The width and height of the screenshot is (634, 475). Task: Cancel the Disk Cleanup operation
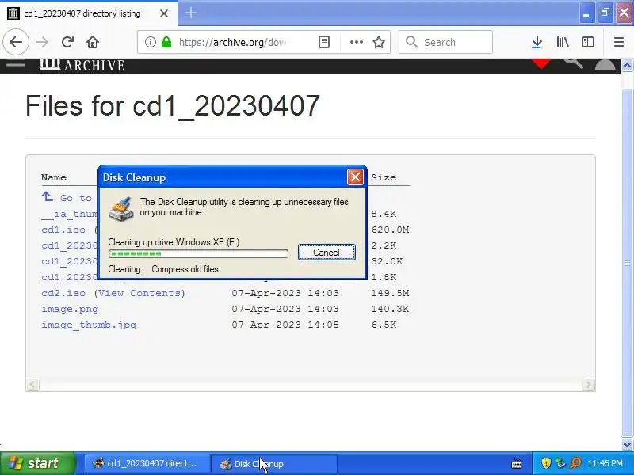(x=327, y=253)
